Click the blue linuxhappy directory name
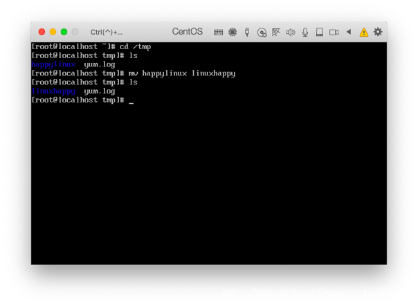Viewport: 418px width, 306px height. (53, 91)
